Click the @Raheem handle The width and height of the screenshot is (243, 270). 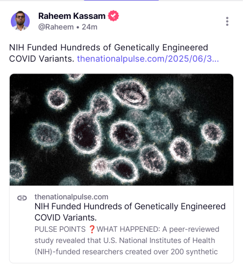[56, 27]
